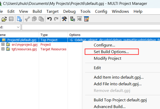Choose Set Build Options... from context menu
160x109 pixels.
point(111,52)
